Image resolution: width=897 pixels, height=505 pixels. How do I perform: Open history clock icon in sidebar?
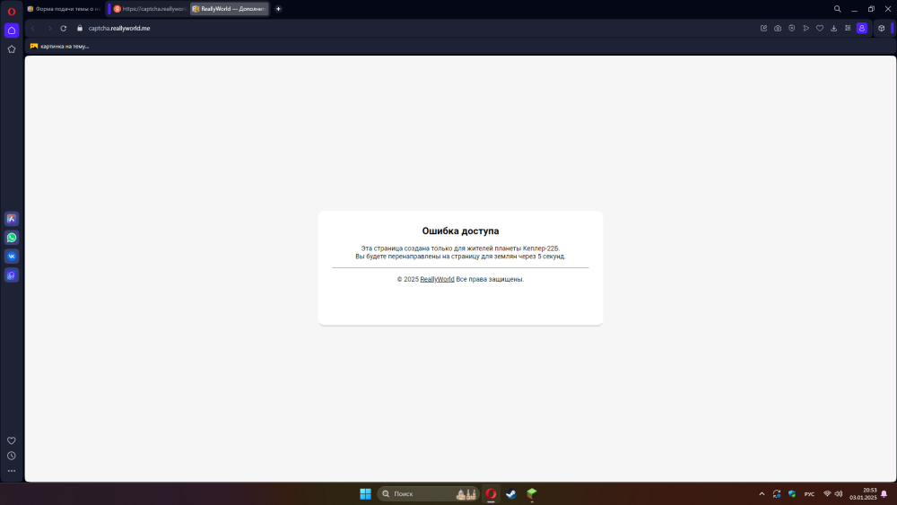click(12, 456)
